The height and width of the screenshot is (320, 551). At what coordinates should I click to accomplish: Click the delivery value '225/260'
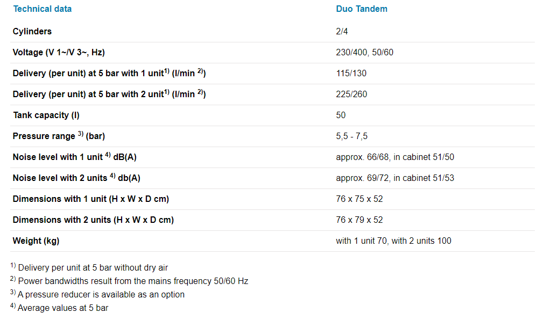(351, 94)
